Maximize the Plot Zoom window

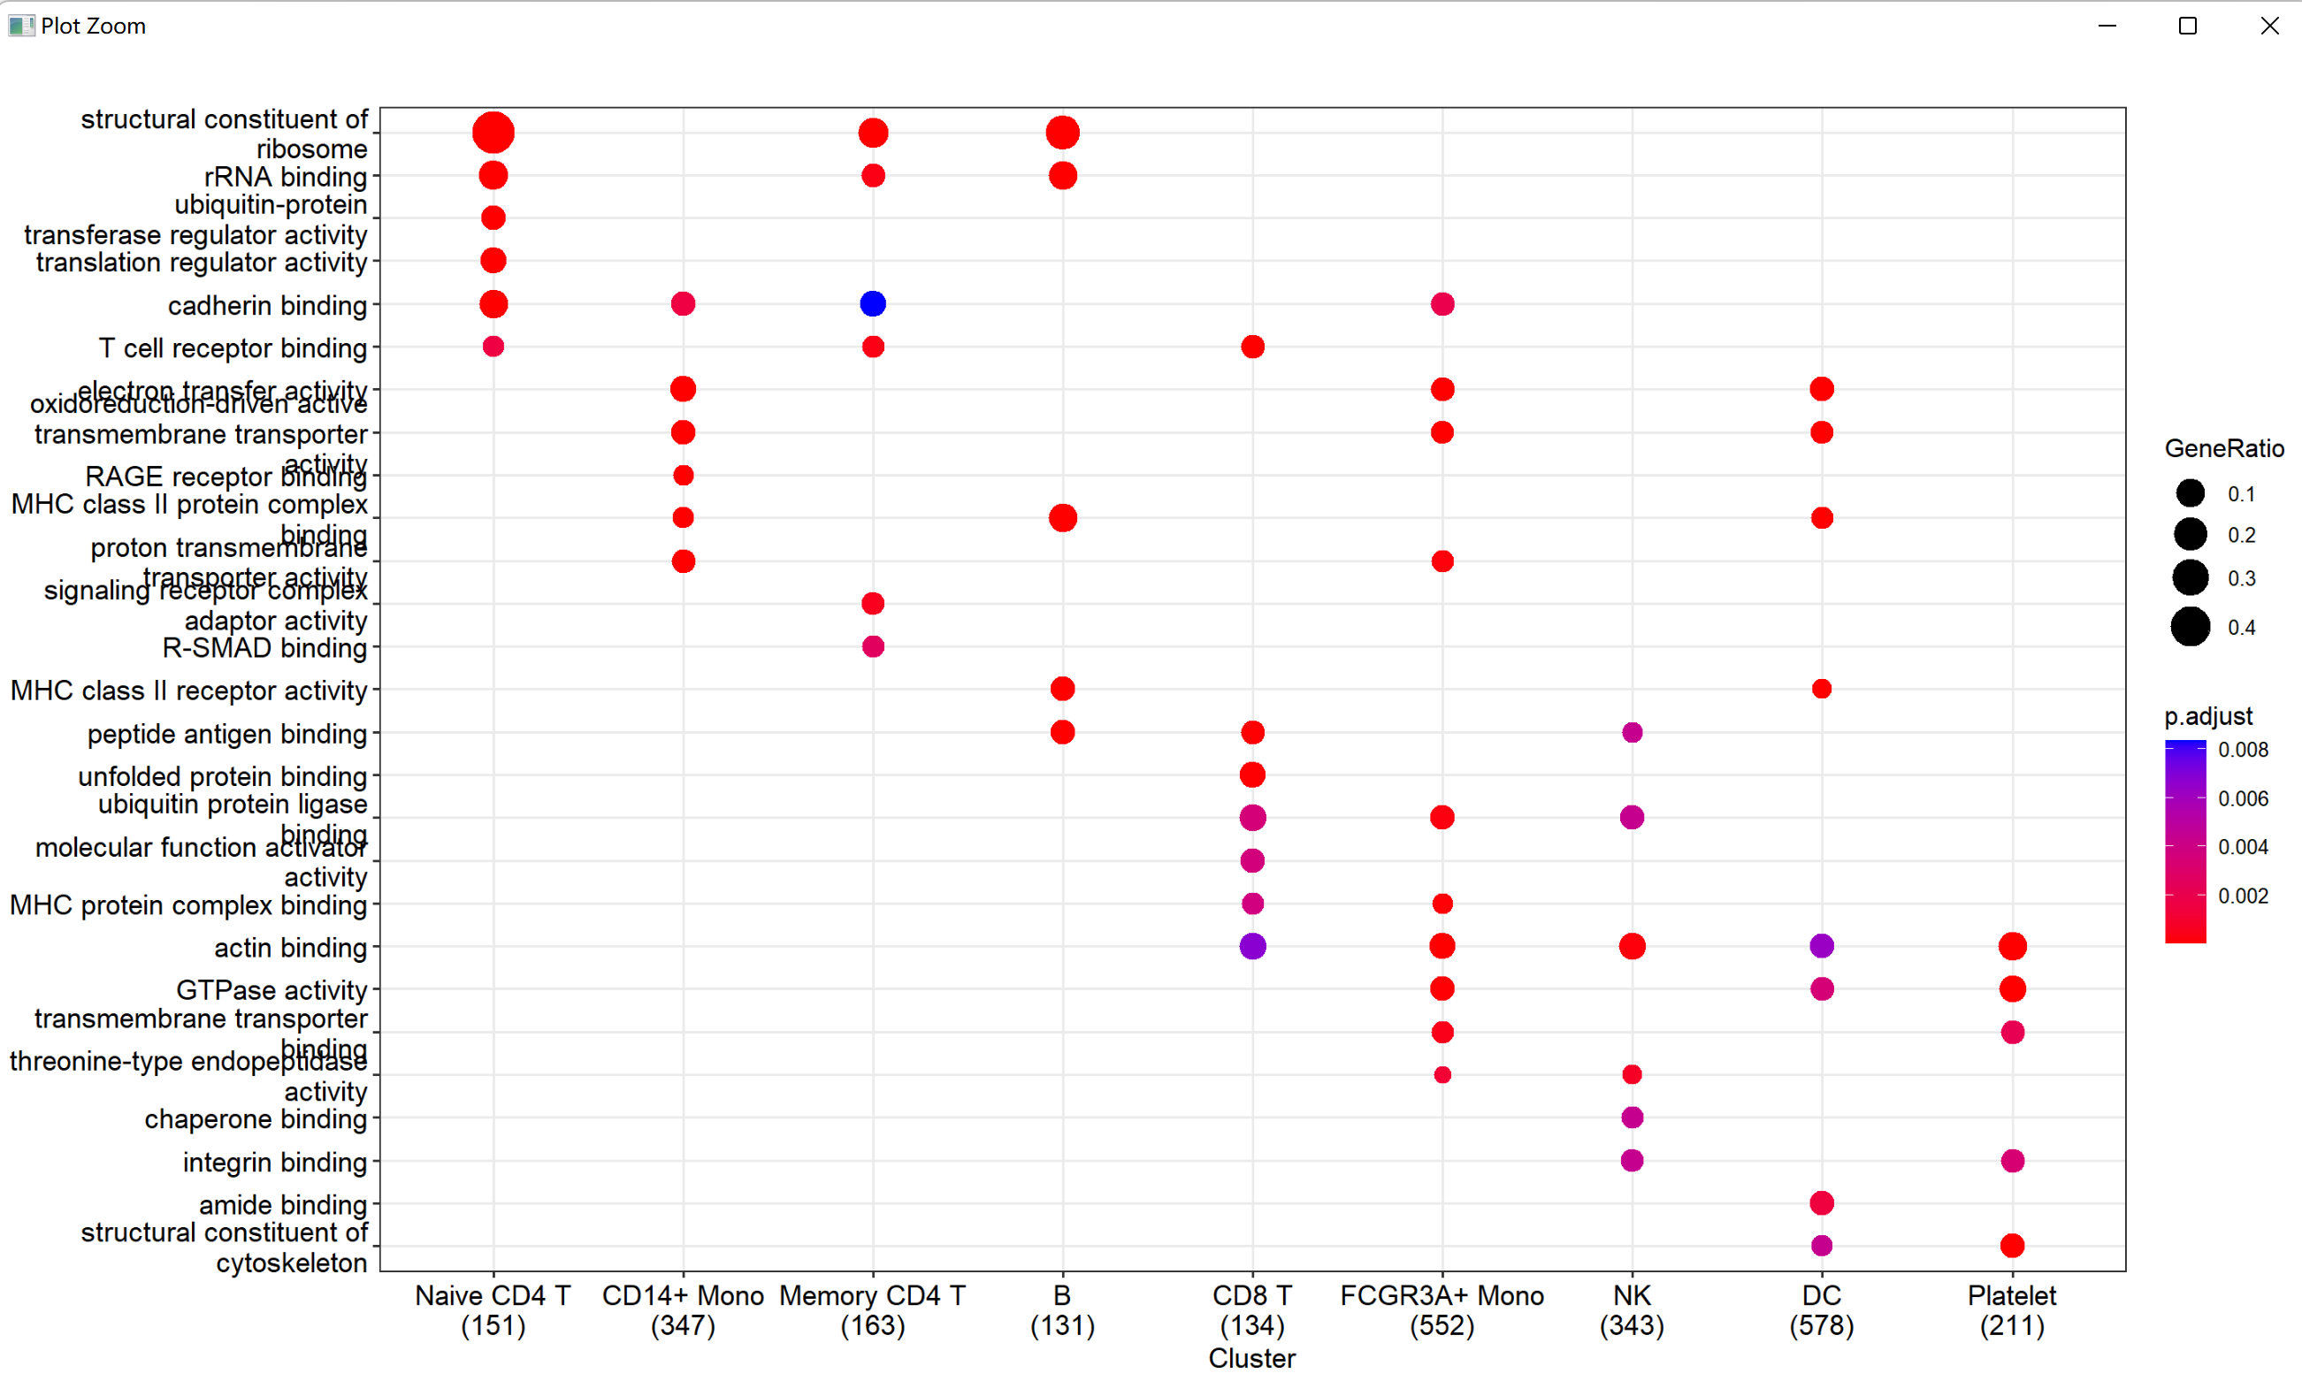tap(2188, 26)
